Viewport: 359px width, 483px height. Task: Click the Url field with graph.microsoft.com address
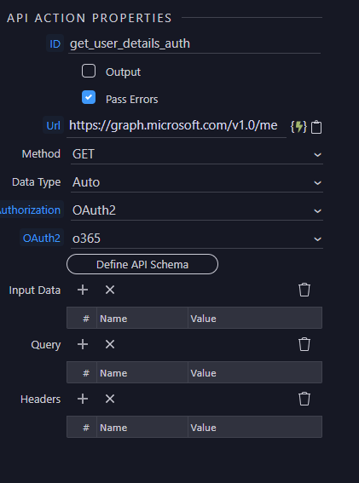pos(177,126)
